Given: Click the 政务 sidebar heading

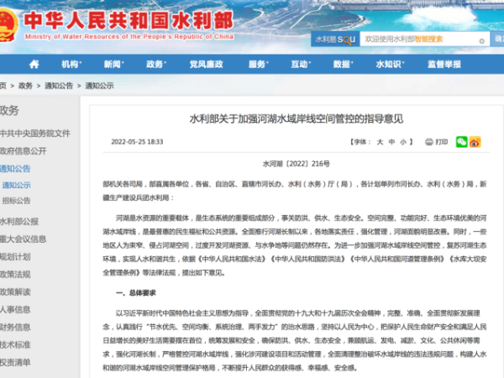Looking at the screenshot, I should pyautogui.click(x=9, y=111).
